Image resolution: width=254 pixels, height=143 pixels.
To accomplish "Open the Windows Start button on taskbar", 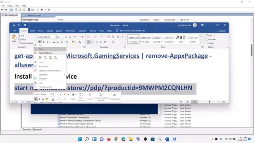I will [80, 139].
